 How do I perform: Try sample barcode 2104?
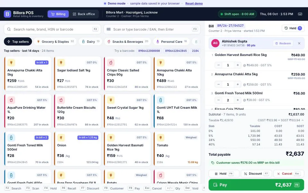tap(195, 51)
